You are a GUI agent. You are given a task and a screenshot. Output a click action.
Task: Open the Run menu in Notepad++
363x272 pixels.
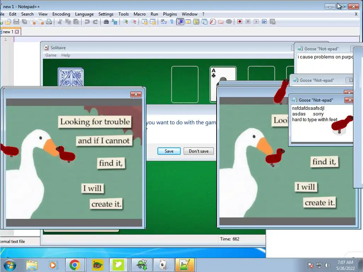click(154, 14)
